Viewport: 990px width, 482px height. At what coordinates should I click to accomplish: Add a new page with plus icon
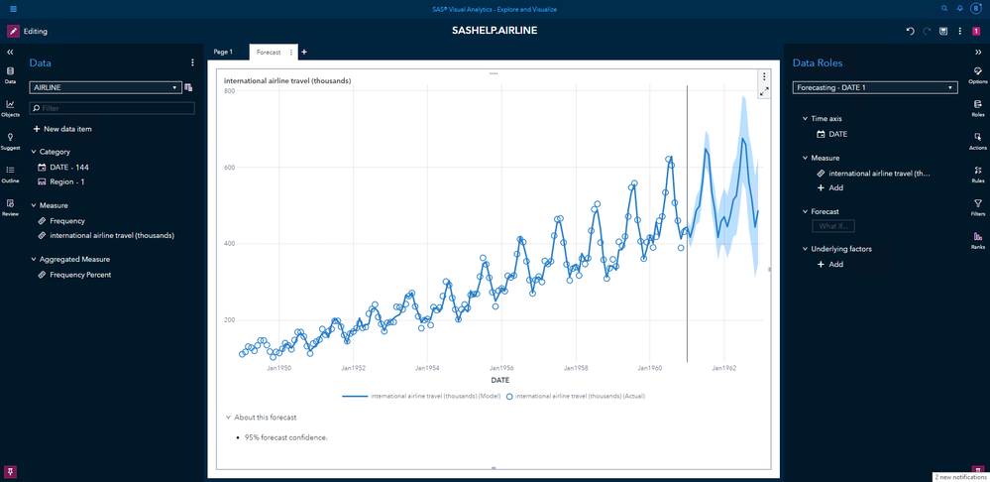[303, 53]
